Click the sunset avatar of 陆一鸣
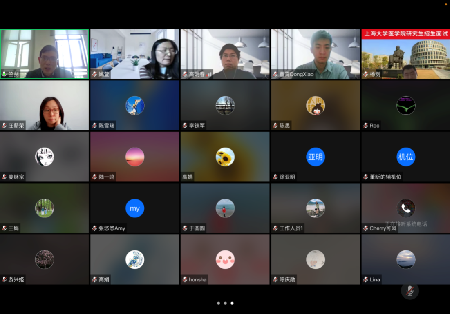The height and width of the screenshot is (314, 452). 135,157
